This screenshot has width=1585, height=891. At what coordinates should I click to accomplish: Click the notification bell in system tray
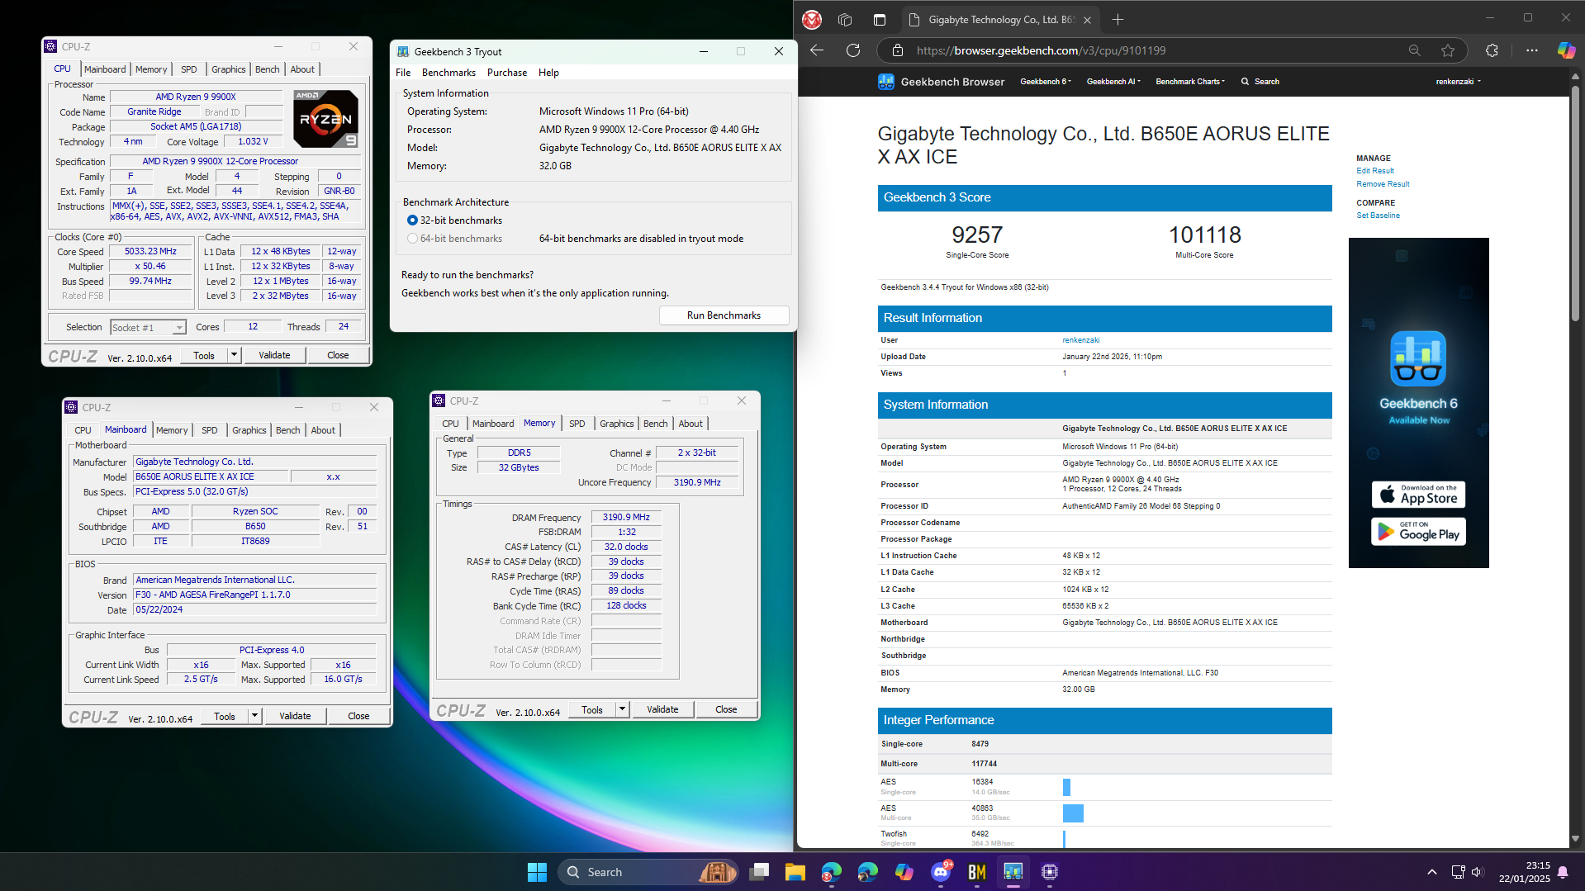[1563, 872]
